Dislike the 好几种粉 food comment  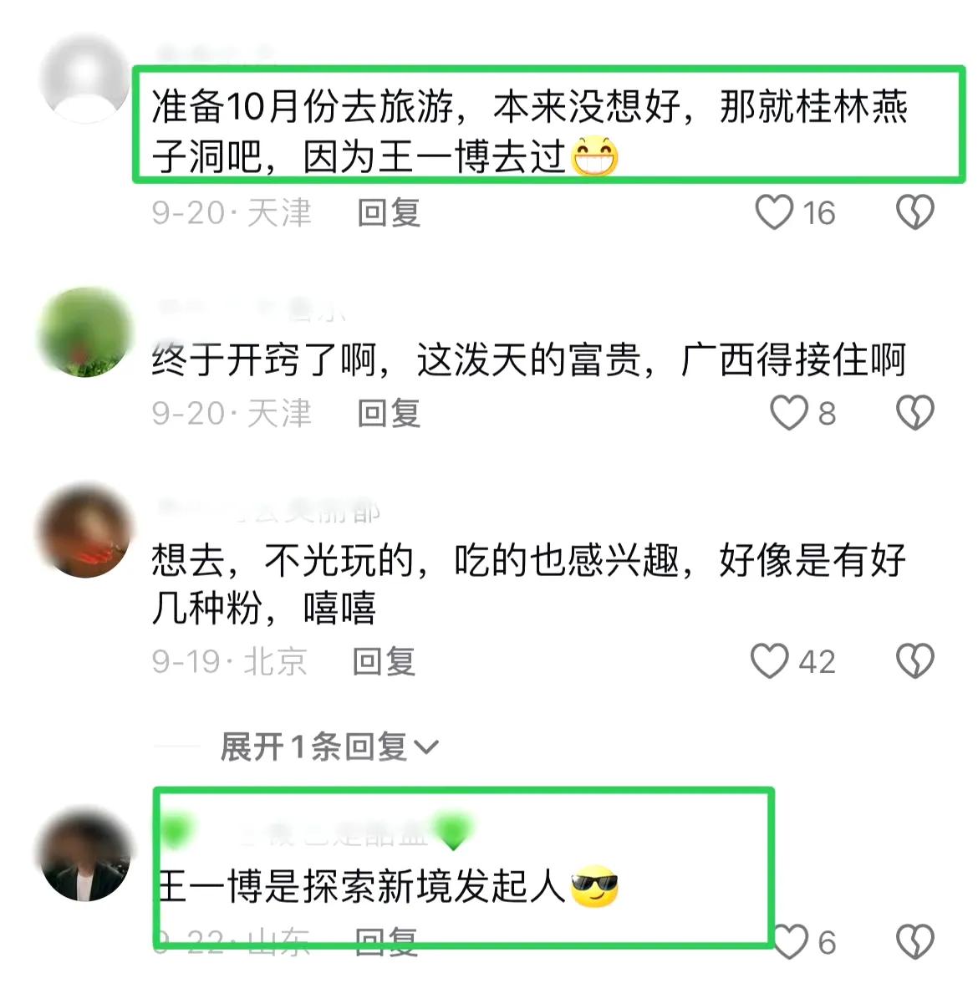[x=915, y=660]
